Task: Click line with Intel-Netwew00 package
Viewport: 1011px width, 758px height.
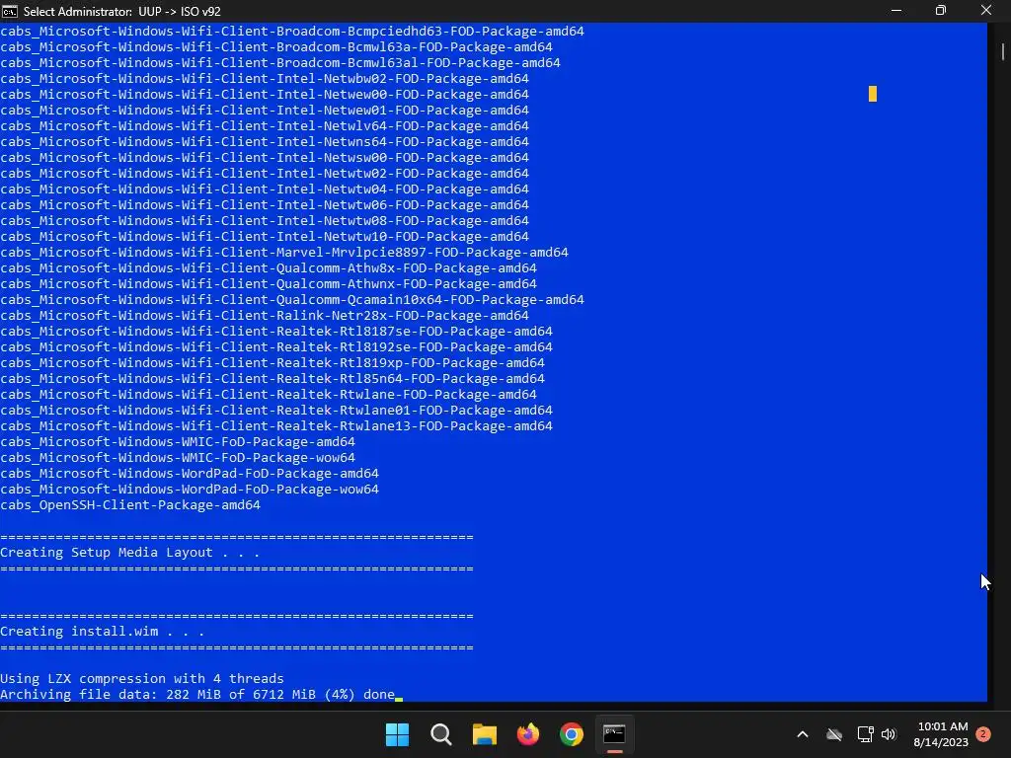Action: 265,94
